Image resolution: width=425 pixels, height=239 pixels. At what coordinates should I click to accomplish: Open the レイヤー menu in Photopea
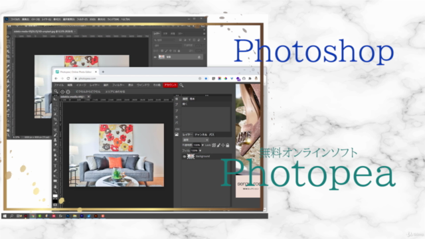(x=94, y=86)
